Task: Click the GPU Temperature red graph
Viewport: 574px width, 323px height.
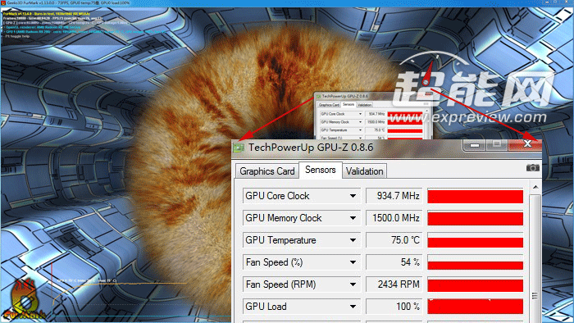Action: click(x=475, y=241)
